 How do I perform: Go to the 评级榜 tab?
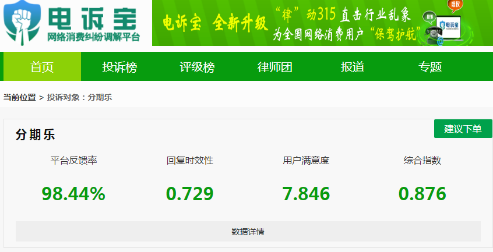197,66
